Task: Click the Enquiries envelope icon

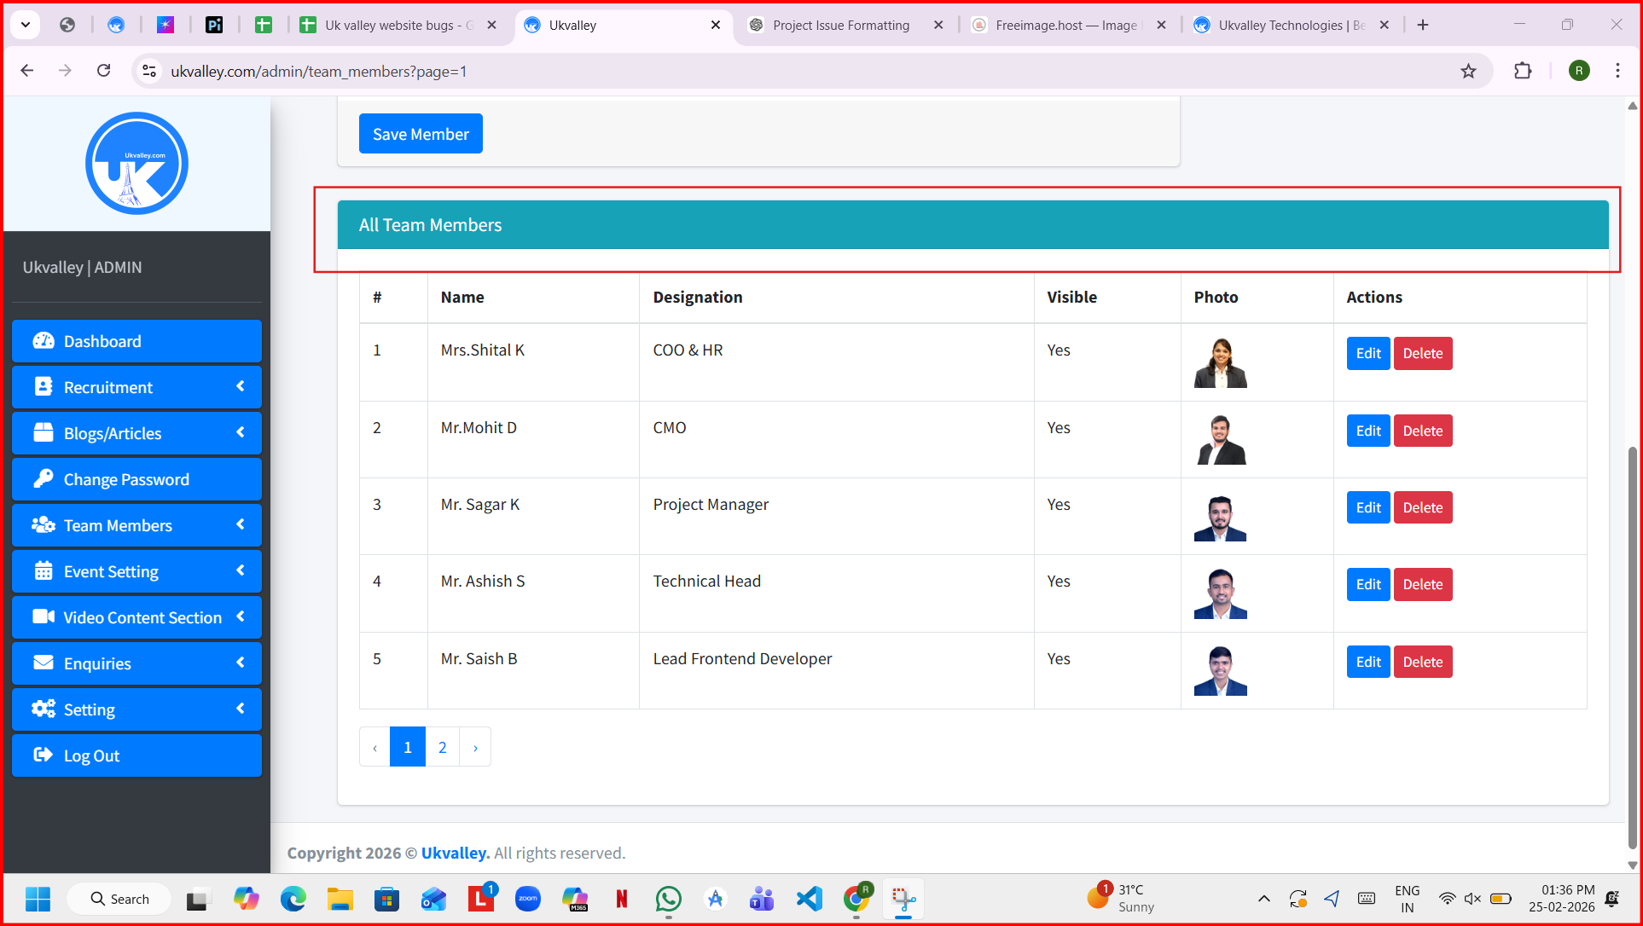Action: tap(44, 663)
